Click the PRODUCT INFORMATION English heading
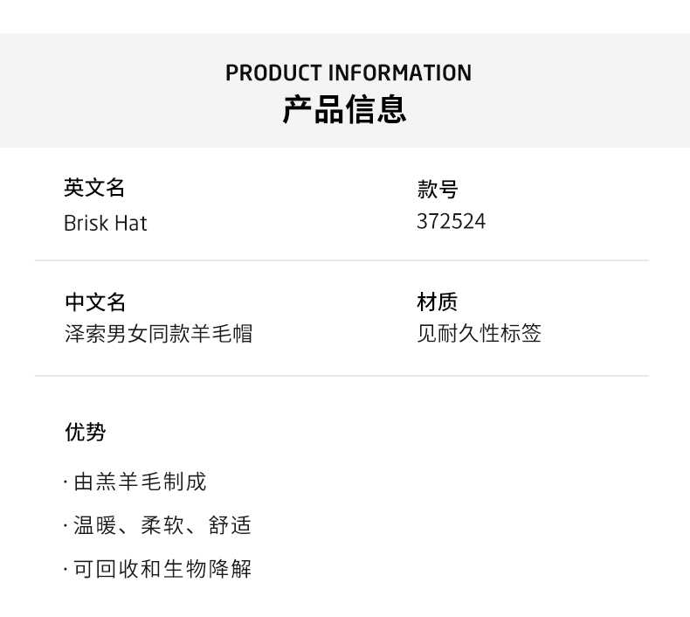The width and height of the screenshot is (690, 617). click(x=348, y=73)
